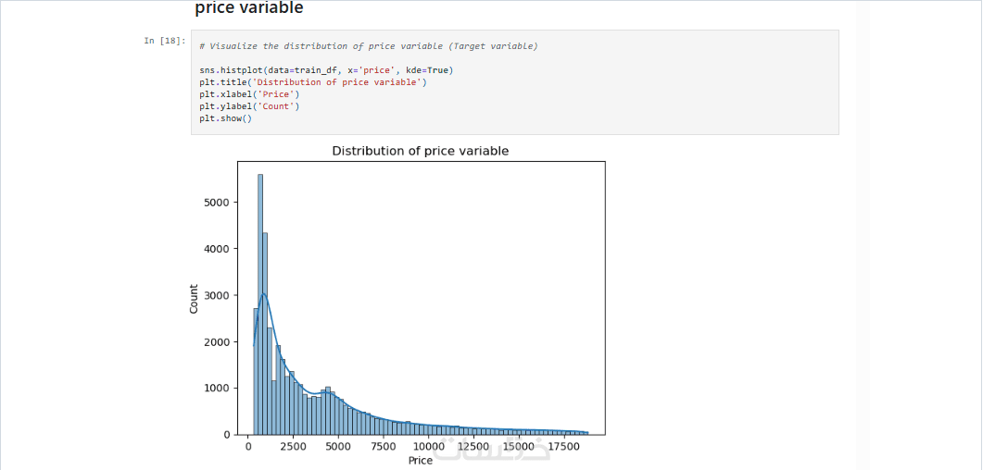Click the comment line in the code cell
Screen dimensions: 983x470
(x=368, y=46)
